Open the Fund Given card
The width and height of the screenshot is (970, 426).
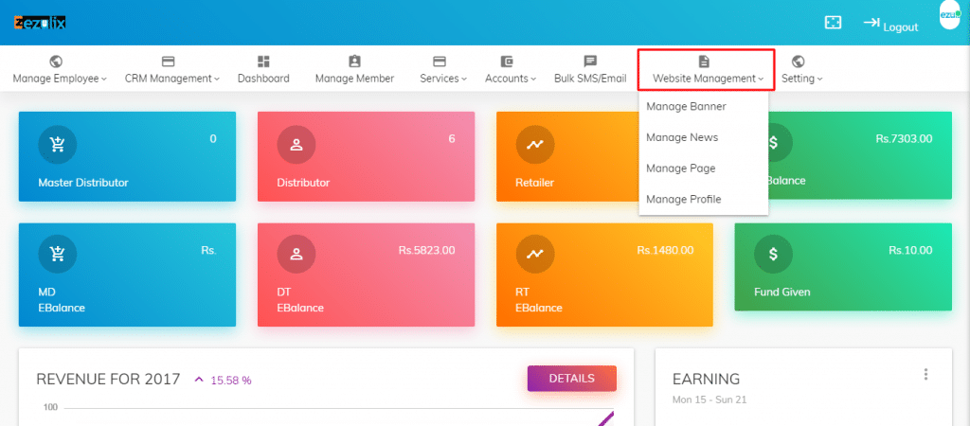tap(843, 266)
